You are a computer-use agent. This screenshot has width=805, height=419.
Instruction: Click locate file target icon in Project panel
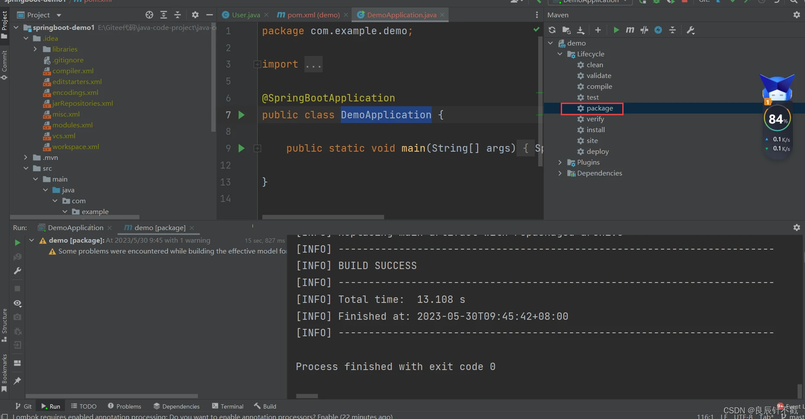coord(149,15)
